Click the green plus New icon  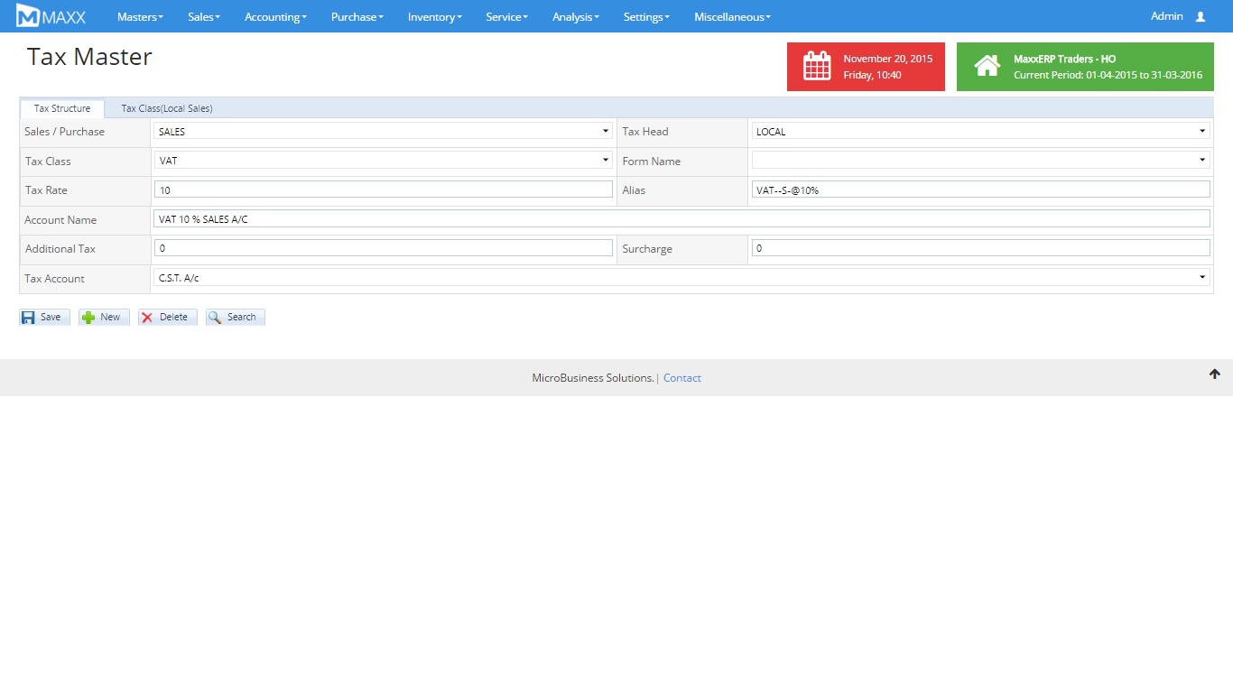point(88,318)
